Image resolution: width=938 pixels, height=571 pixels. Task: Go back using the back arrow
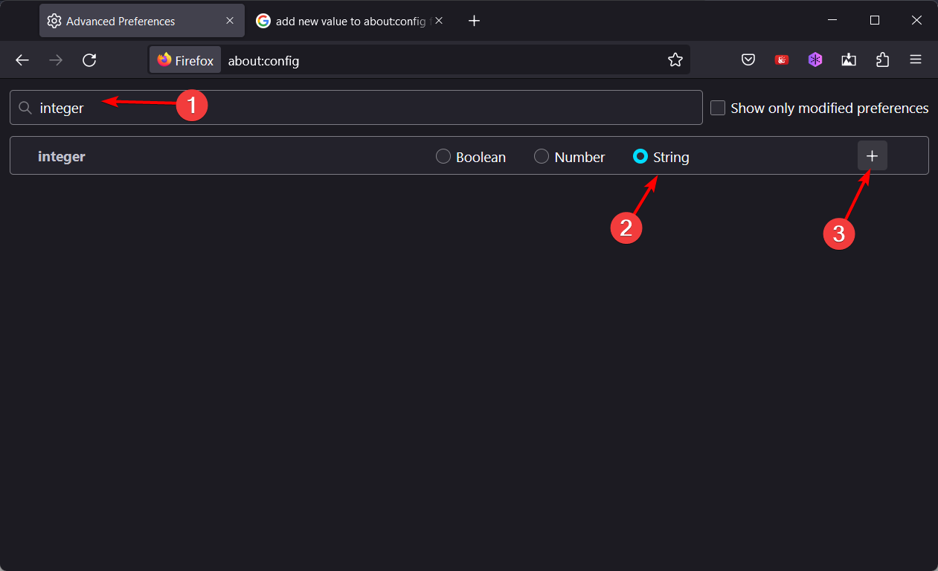point(22,60)
